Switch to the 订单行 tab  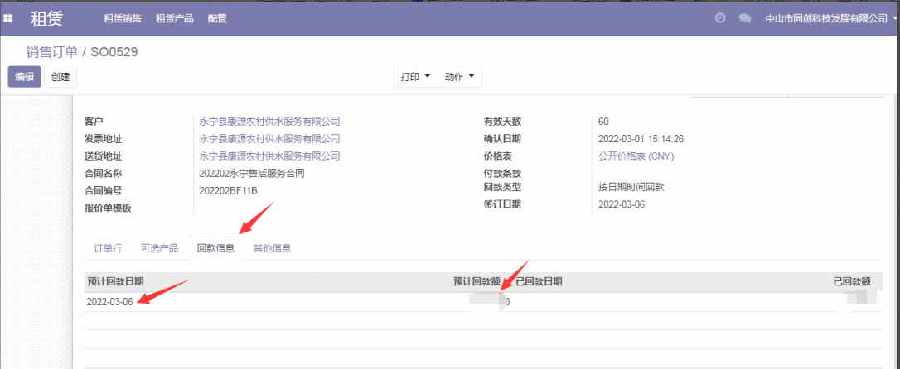(x=108, y=248)
